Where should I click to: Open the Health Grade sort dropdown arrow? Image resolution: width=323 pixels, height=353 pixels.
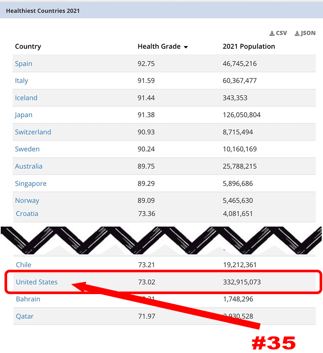(186, 47)
